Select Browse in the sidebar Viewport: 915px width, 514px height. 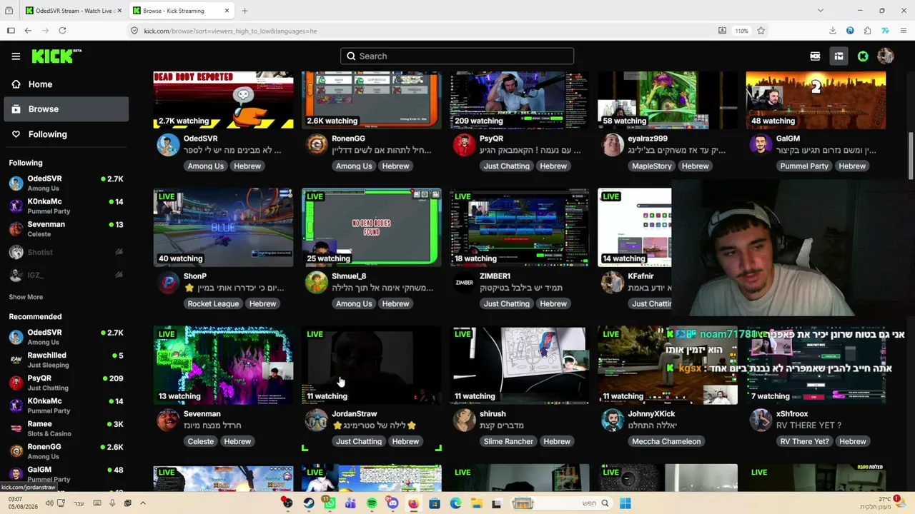[x=66, y=109]
